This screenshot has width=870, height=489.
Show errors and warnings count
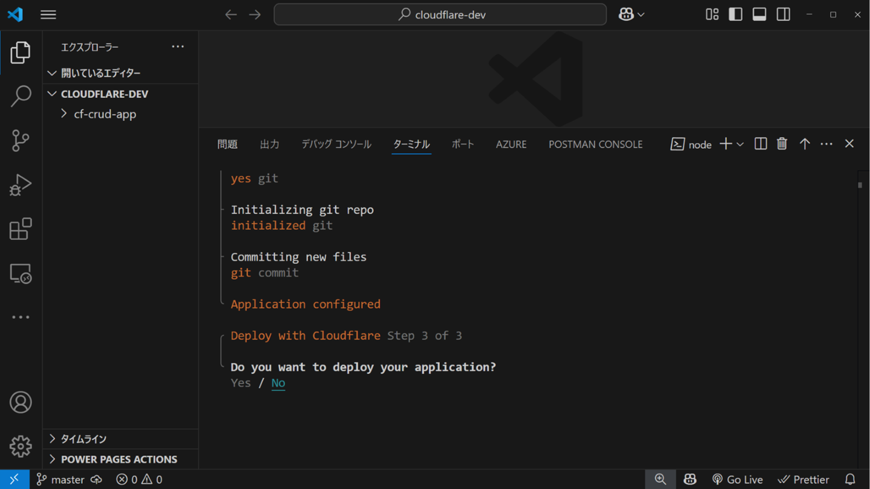click(139, 479)
